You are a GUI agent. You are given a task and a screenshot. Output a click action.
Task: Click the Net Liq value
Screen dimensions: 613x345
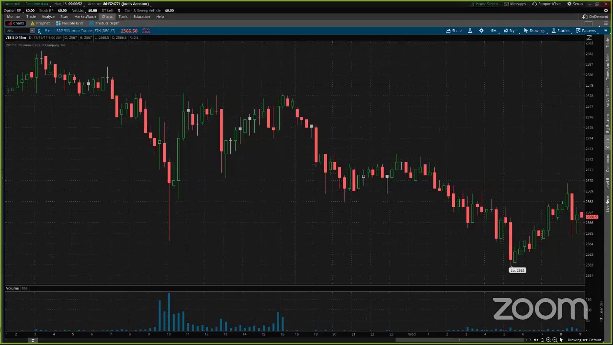92,10
